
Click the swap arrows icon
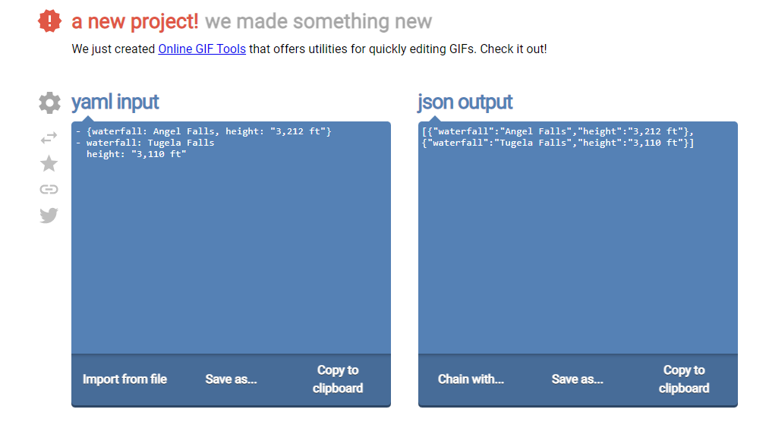point(49,138)
